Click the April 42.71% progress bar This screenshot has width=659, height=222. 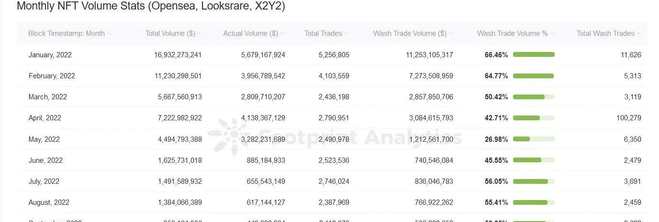(x=534, y=118)
